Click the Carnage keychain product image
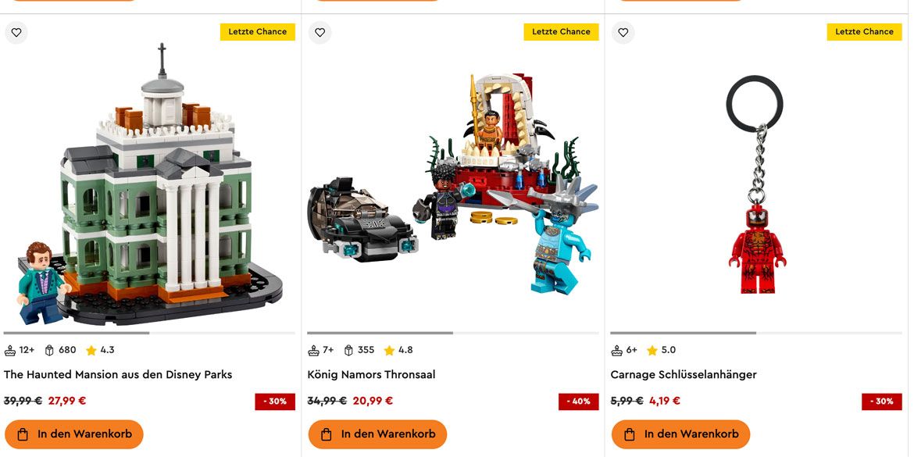This screenshot has height=457, width=914. pos(756,184)
